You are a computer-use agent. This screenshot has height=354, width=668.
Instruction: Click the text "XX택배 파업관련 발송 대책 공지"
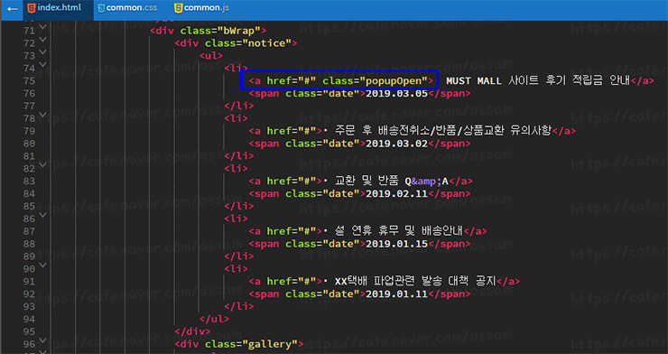click(x=415, y=282)
